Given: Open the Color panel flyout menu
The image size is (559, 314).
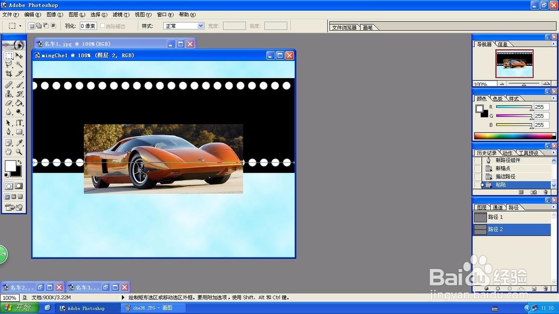Looking at the screenshot, I should tap(553, 98).
